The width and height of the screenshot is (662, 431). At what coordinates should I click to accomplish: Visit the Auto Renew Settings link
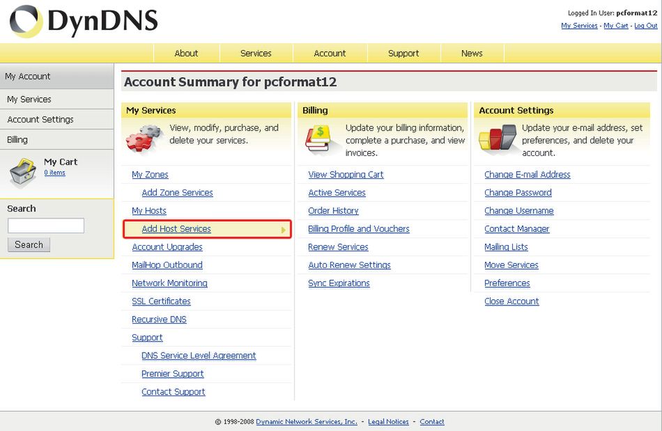(349, 265)
